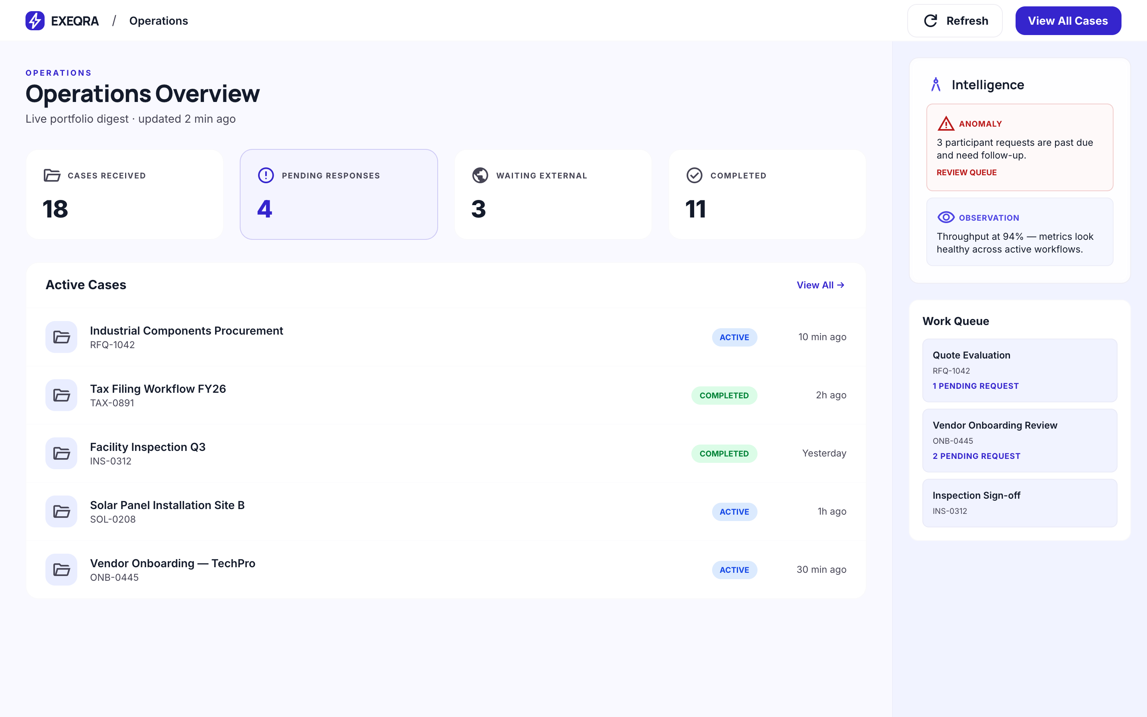The image size is (1147, 717).
Task: Click the arrow in View All link
Action: point(841,285)
